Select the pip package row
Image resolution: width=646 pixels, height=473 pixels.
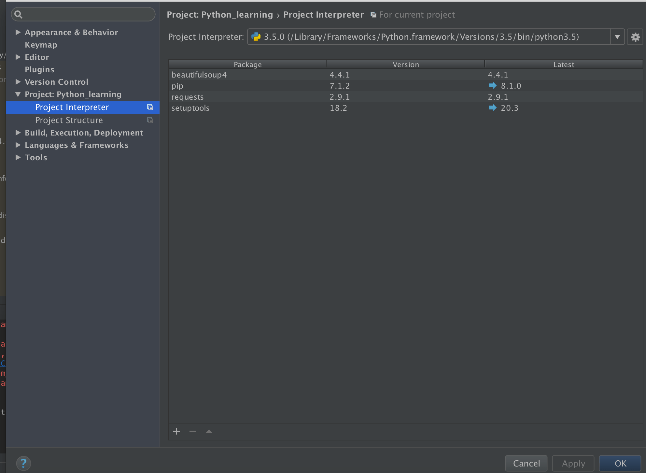pos(405,86)
